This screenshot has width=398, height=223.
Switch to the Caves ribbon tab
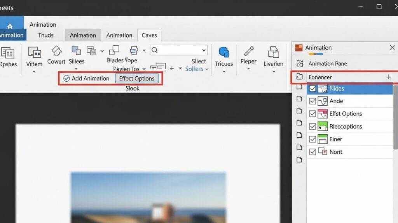tap(149, 35)
